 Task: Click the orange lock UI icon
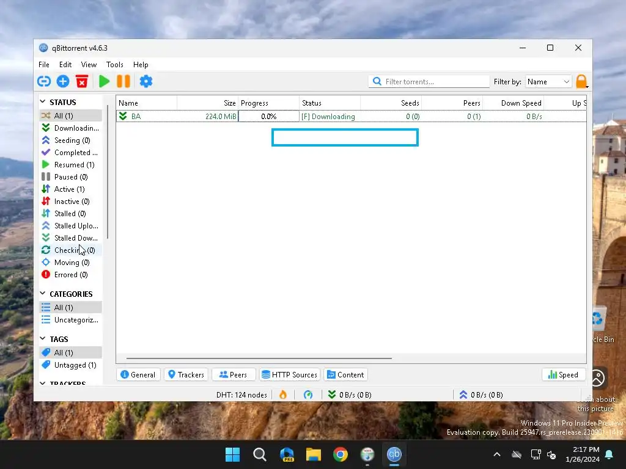(x=582, y=81)
